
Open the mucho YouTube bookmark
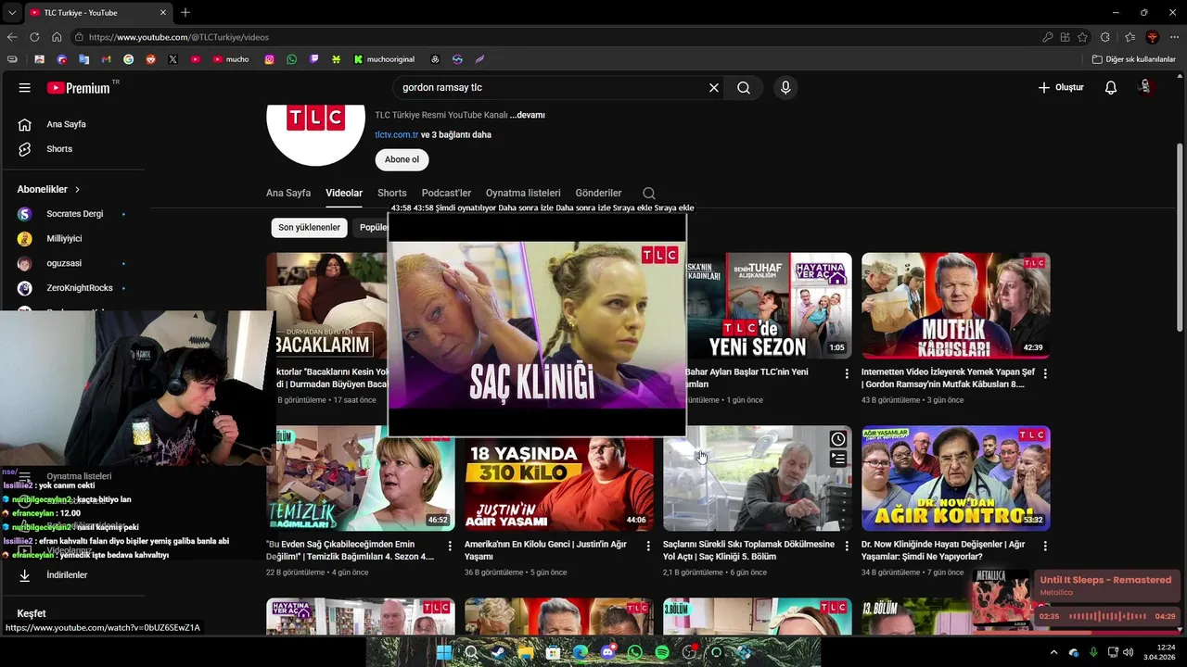[231, 59]
